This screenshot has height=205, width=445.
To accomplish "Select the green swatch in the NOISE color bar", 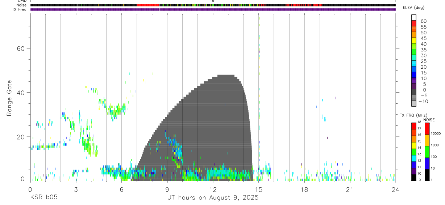I will pos(427,151).
